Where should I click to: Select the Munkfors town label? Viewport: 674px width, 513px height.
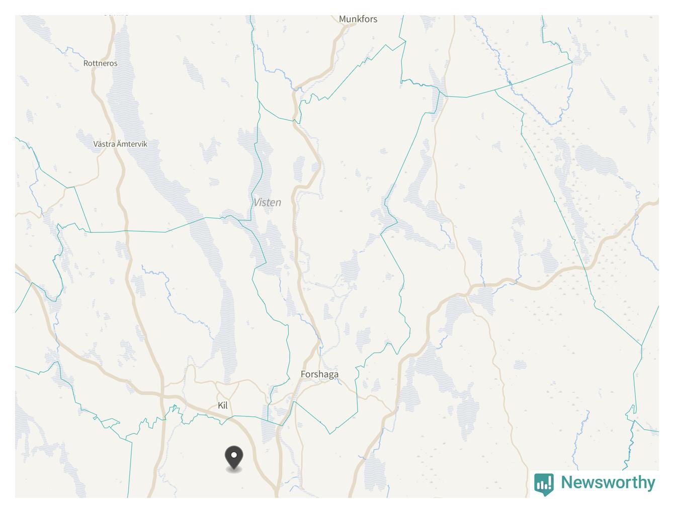358,19
